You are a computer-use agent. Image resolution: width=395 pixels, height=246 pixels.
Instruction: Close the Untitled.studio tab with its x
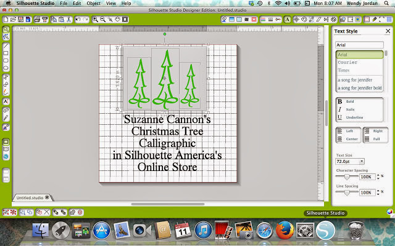tap(47, 197)
